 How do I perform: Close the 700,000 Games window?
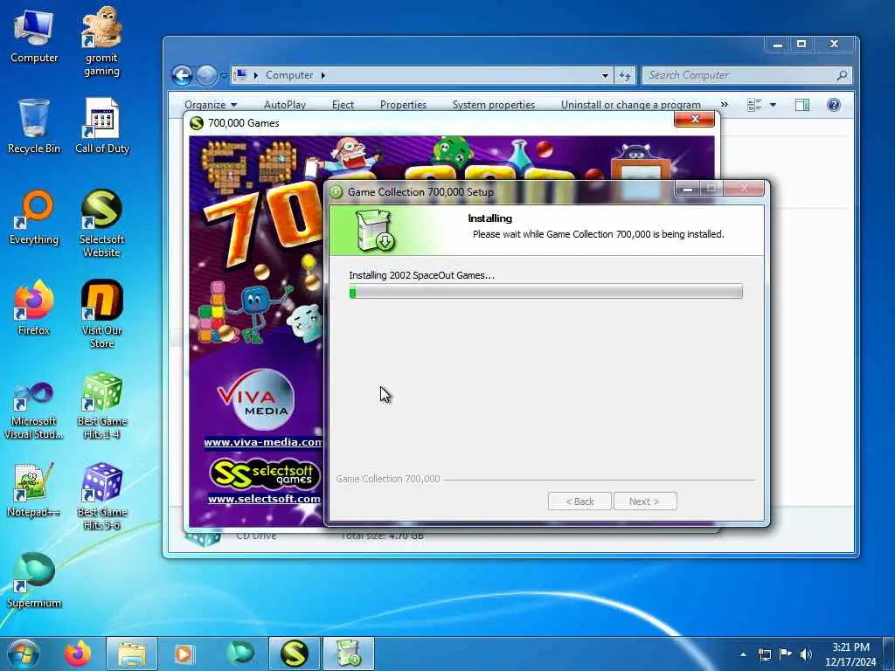click(694, 119)
